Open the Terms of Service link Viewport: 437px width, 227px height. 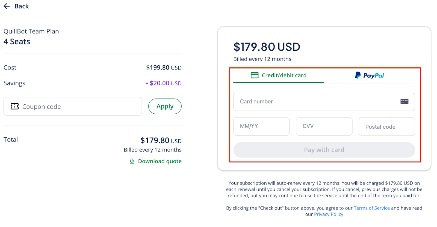[x=372, y=208]
